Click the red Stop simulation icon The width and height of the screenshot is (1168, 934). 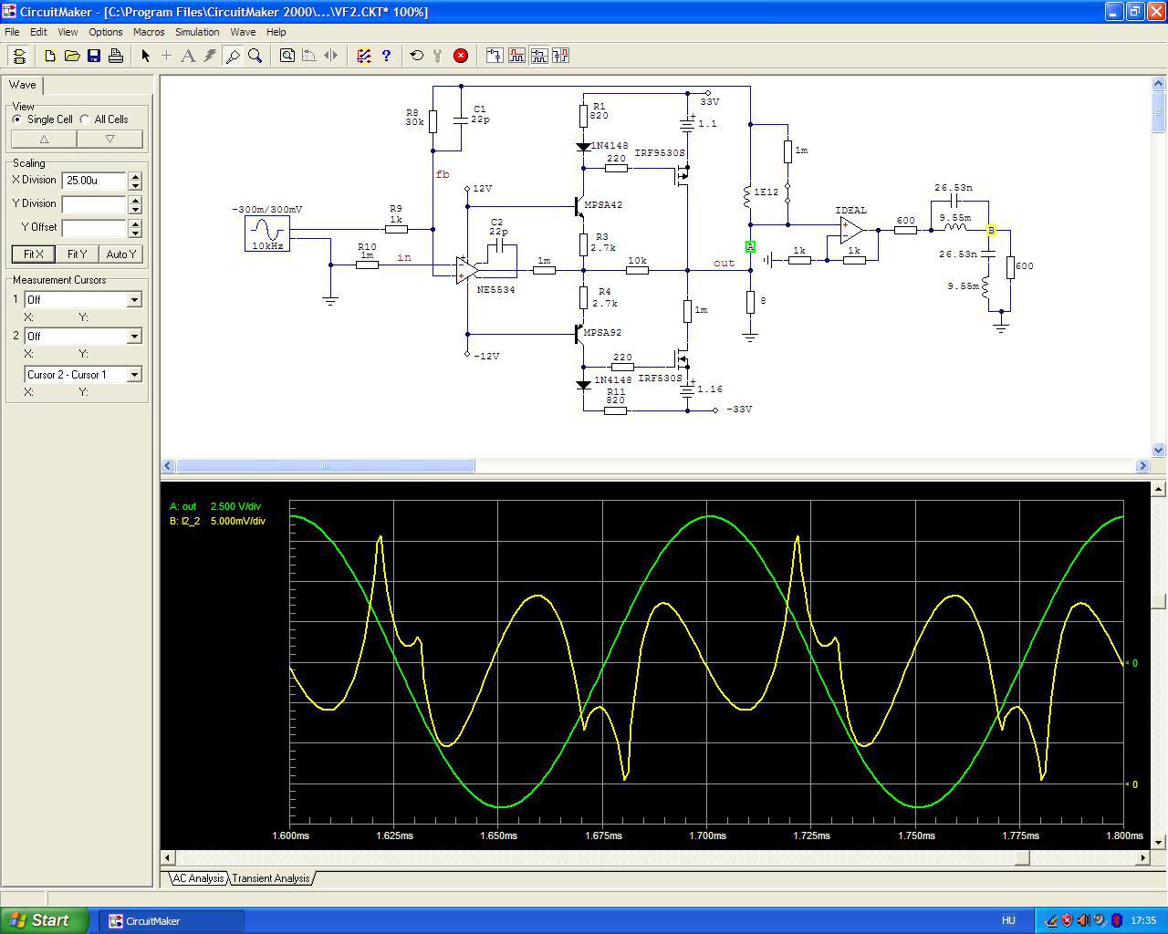(461, 56)
